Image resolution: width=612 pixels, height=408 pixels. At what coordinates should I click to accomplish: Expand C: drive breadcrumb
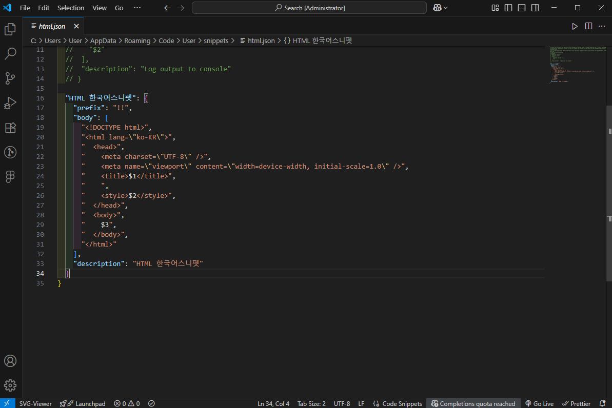pos(33,40)
